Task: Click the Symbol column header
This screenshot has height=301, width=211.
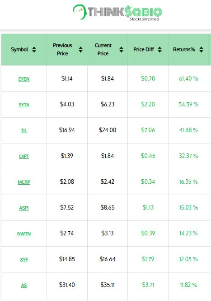Action: pos(24,49)
